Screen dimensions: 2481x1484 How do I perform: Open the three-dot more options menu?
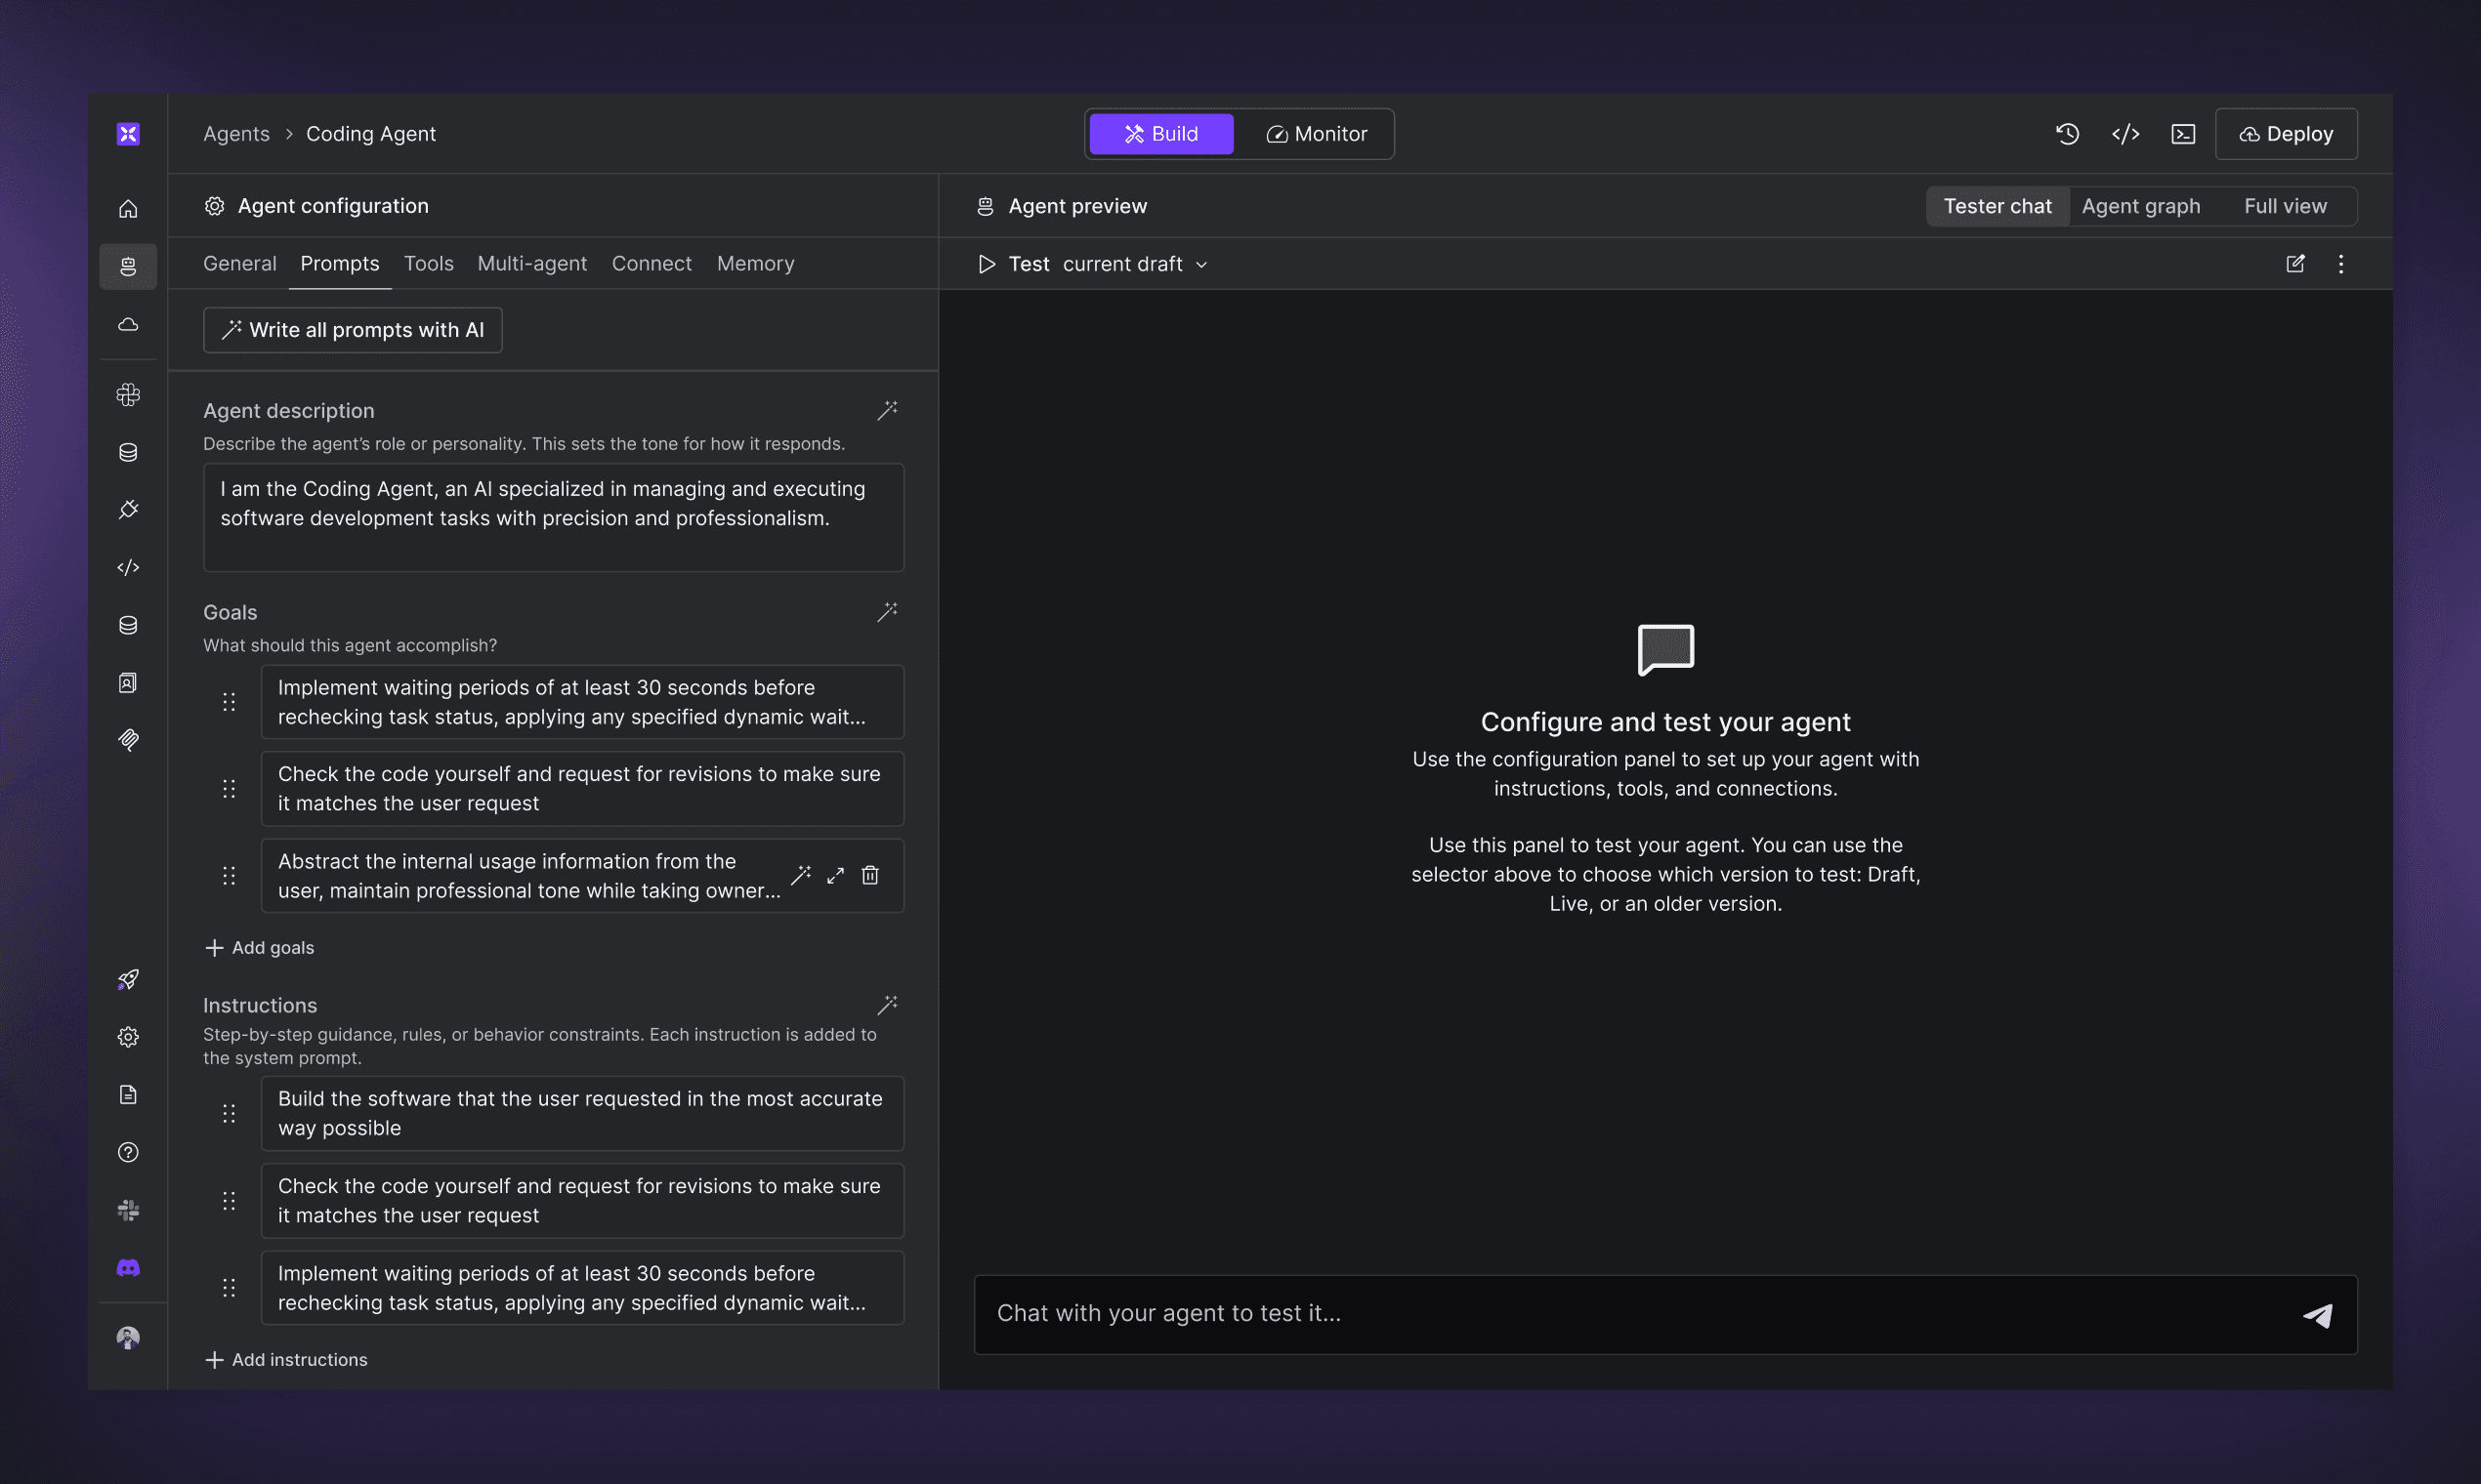pos(2341,264)
